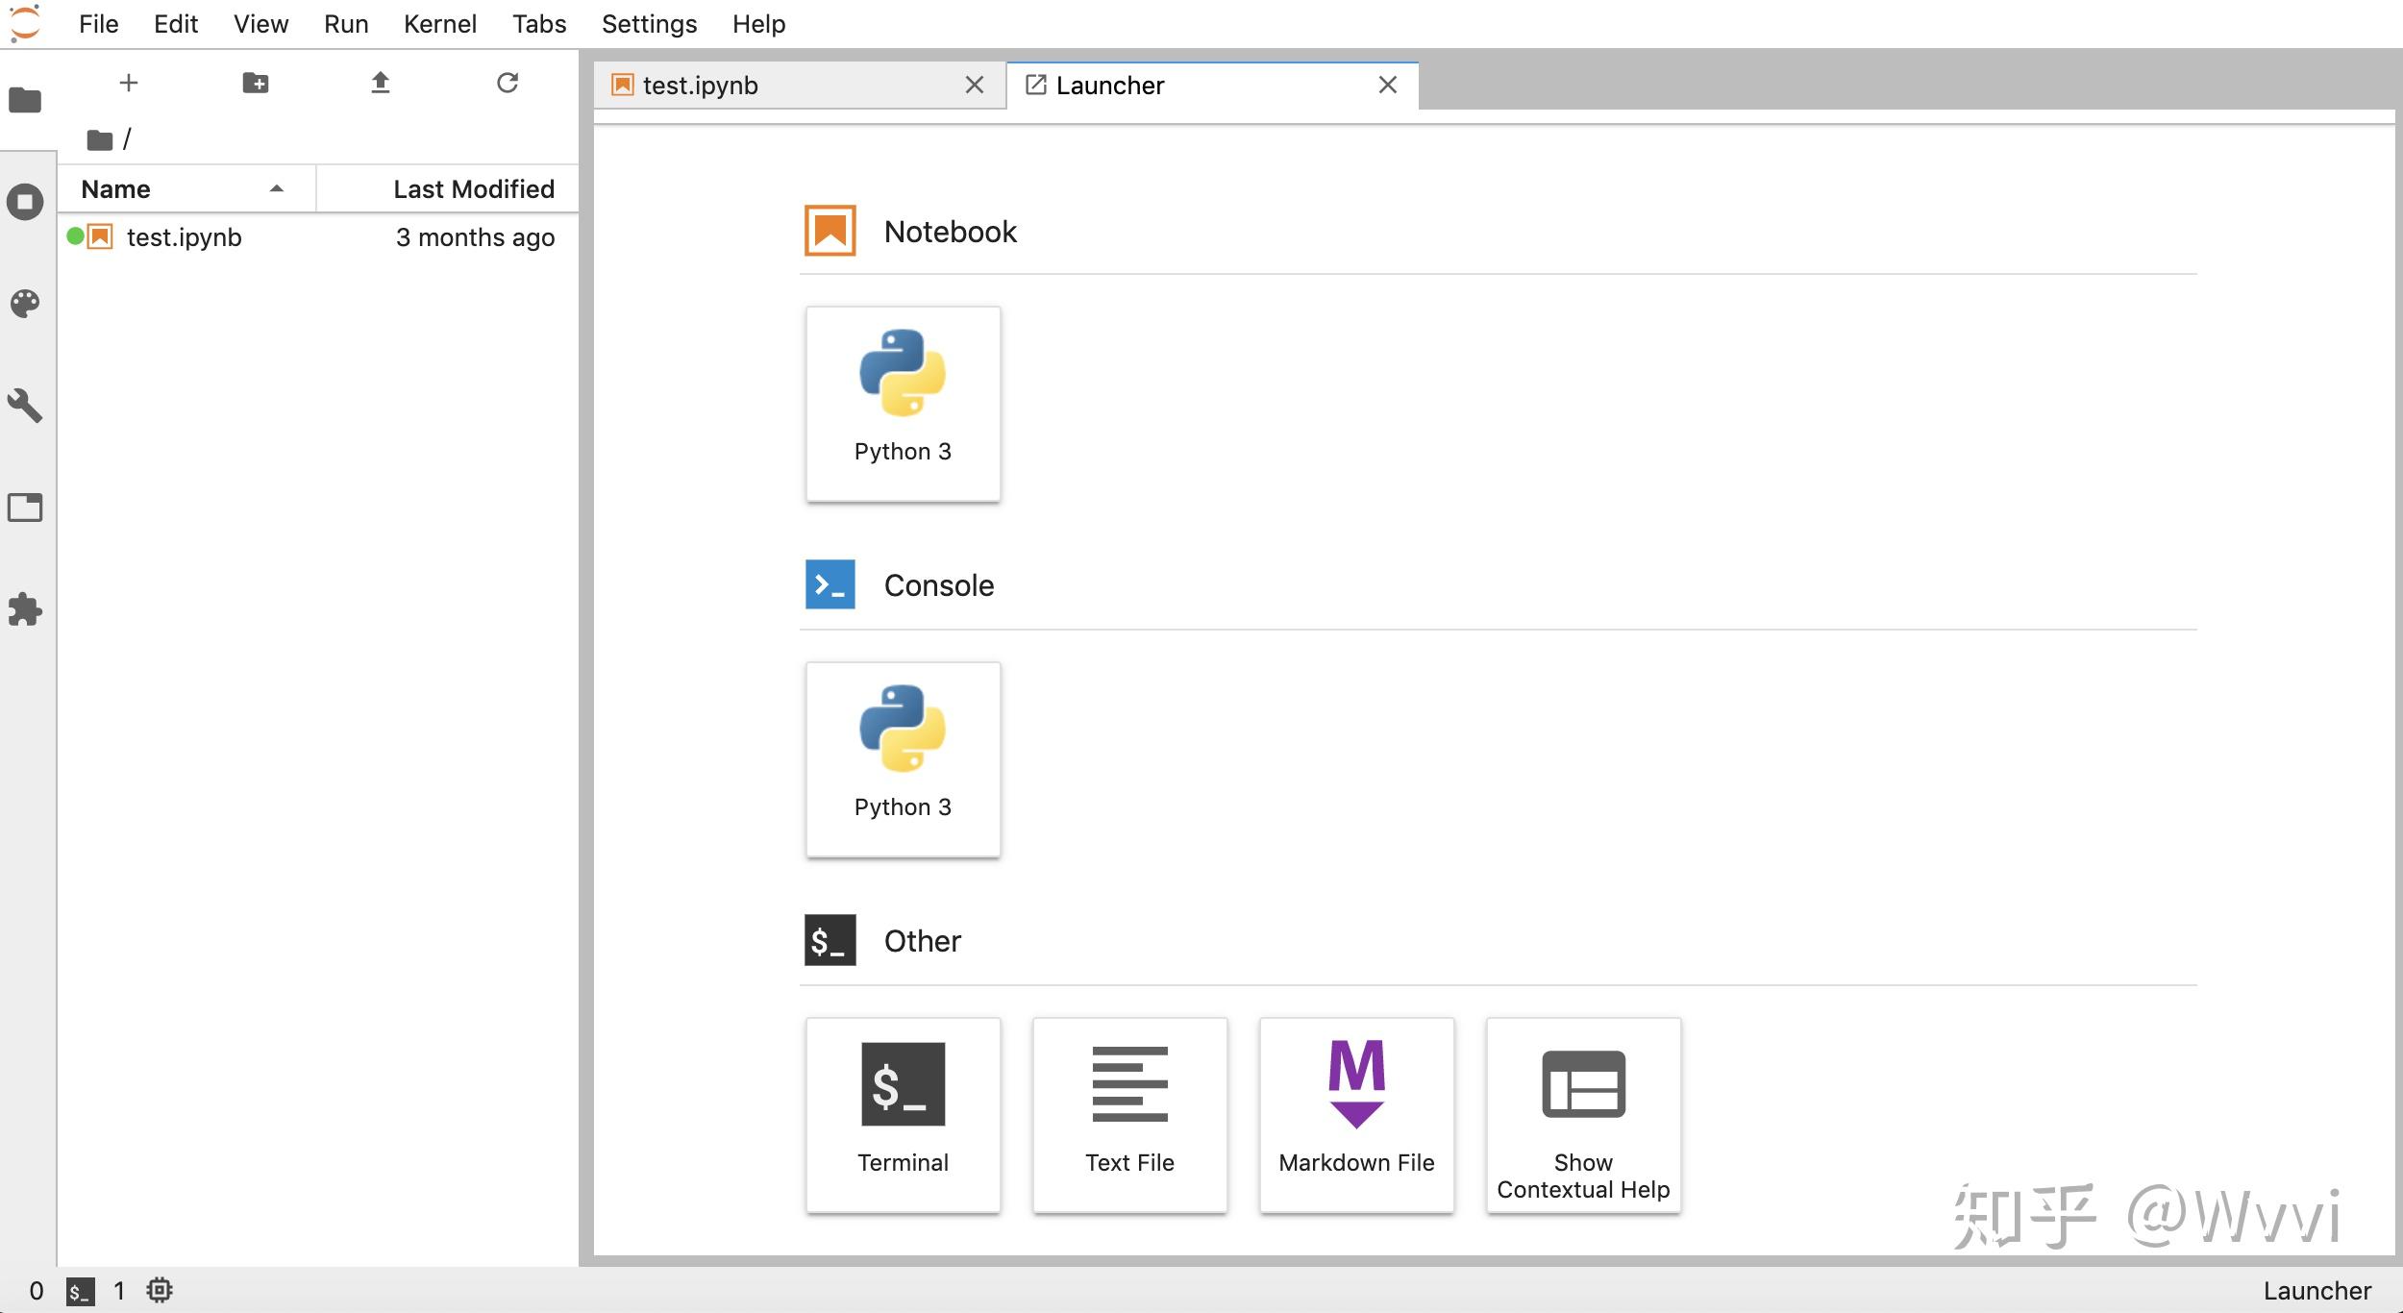Viewport: 2403px width, 1313px height.
Task: Open the Commands palette sidebar icon
Action: pyautogui.click(x=25, y=304)
